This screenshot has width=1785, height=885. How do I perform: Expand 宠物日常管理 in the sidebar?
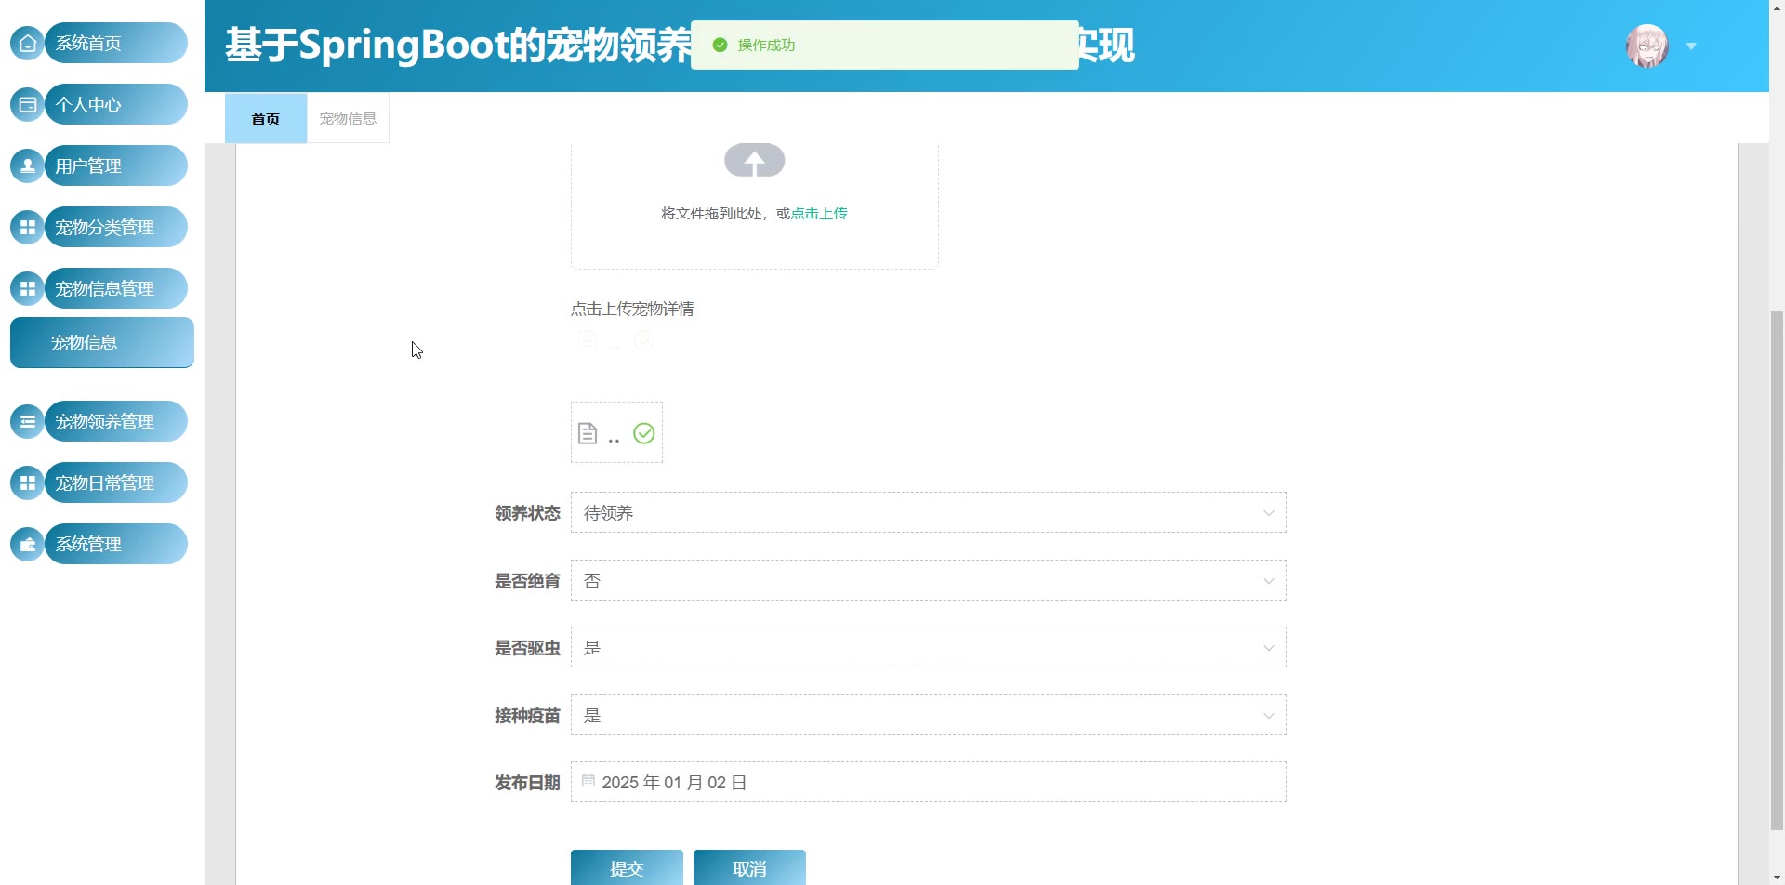115,482
